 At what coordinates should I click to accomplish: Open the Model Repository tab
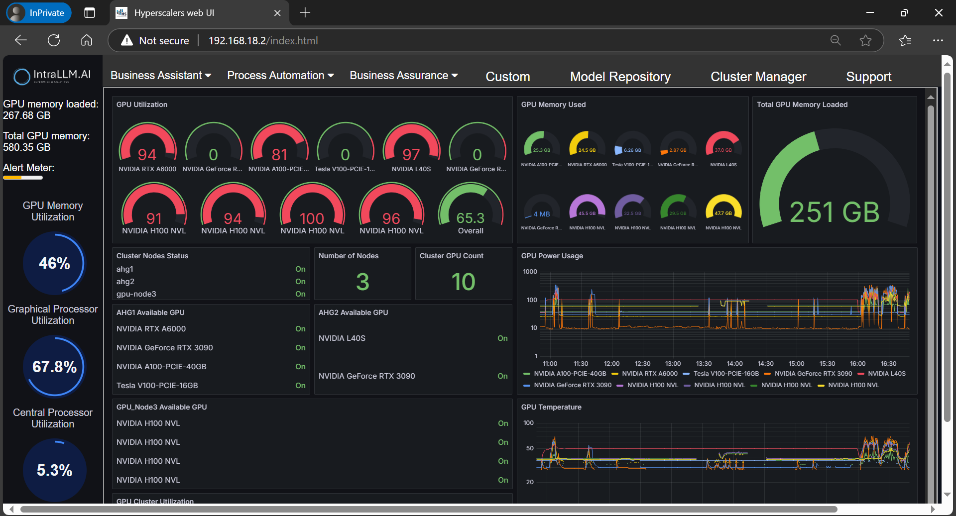pyautogui.click(x=620, y=77)
